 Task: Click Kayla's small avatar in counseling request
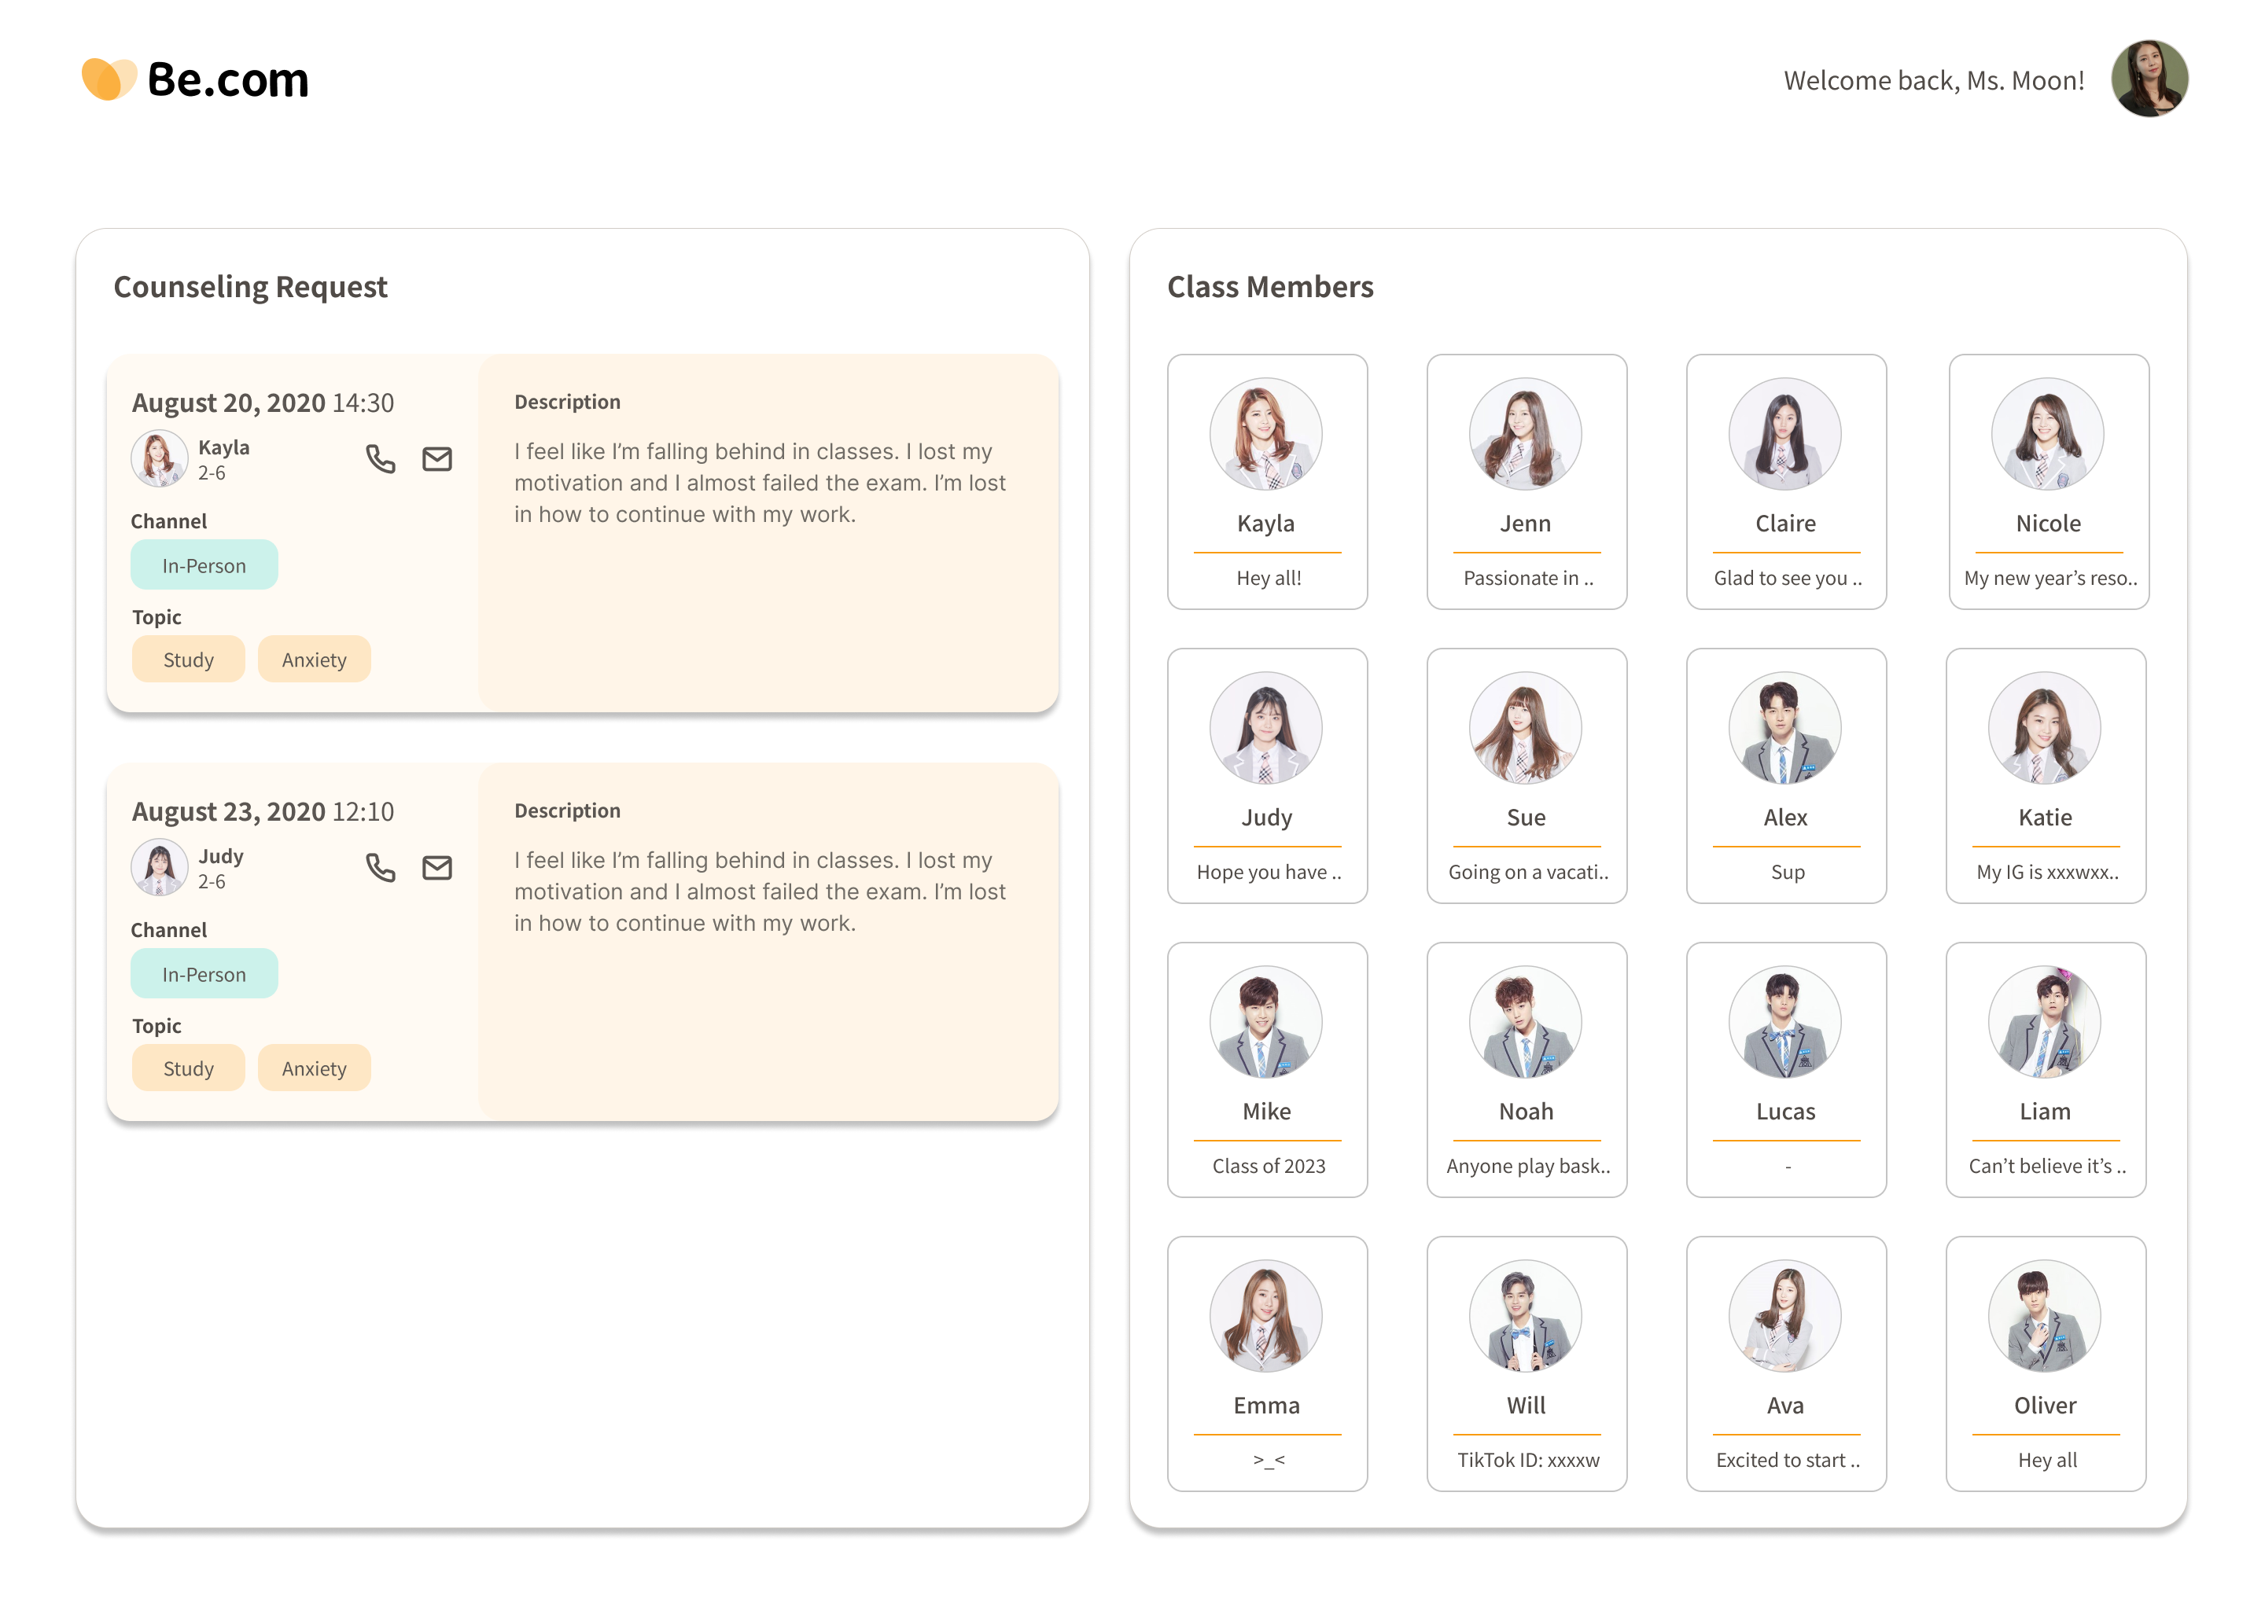point(159,458)
